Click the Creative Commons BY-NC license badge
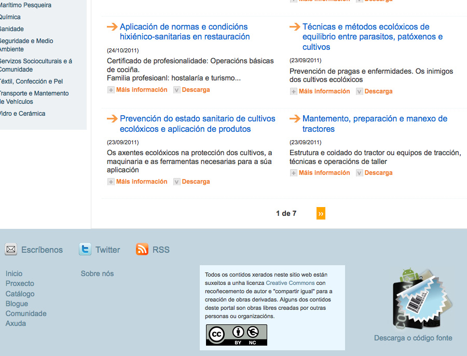The height and width of the screenshot is (356, 467). [237, 335]
